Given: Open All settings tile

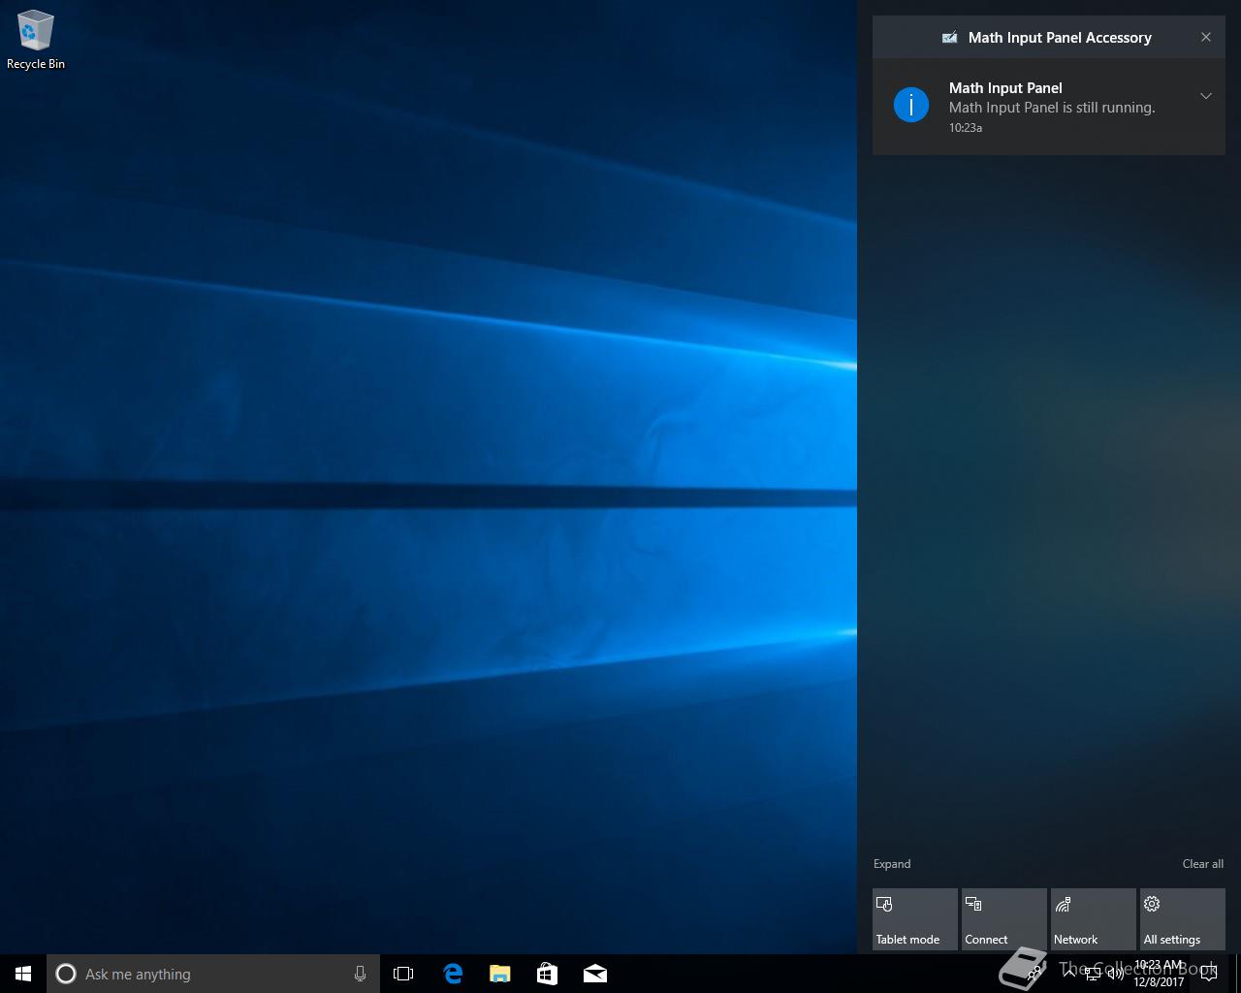Looking at the screenshot, I should coord(1182,919).
